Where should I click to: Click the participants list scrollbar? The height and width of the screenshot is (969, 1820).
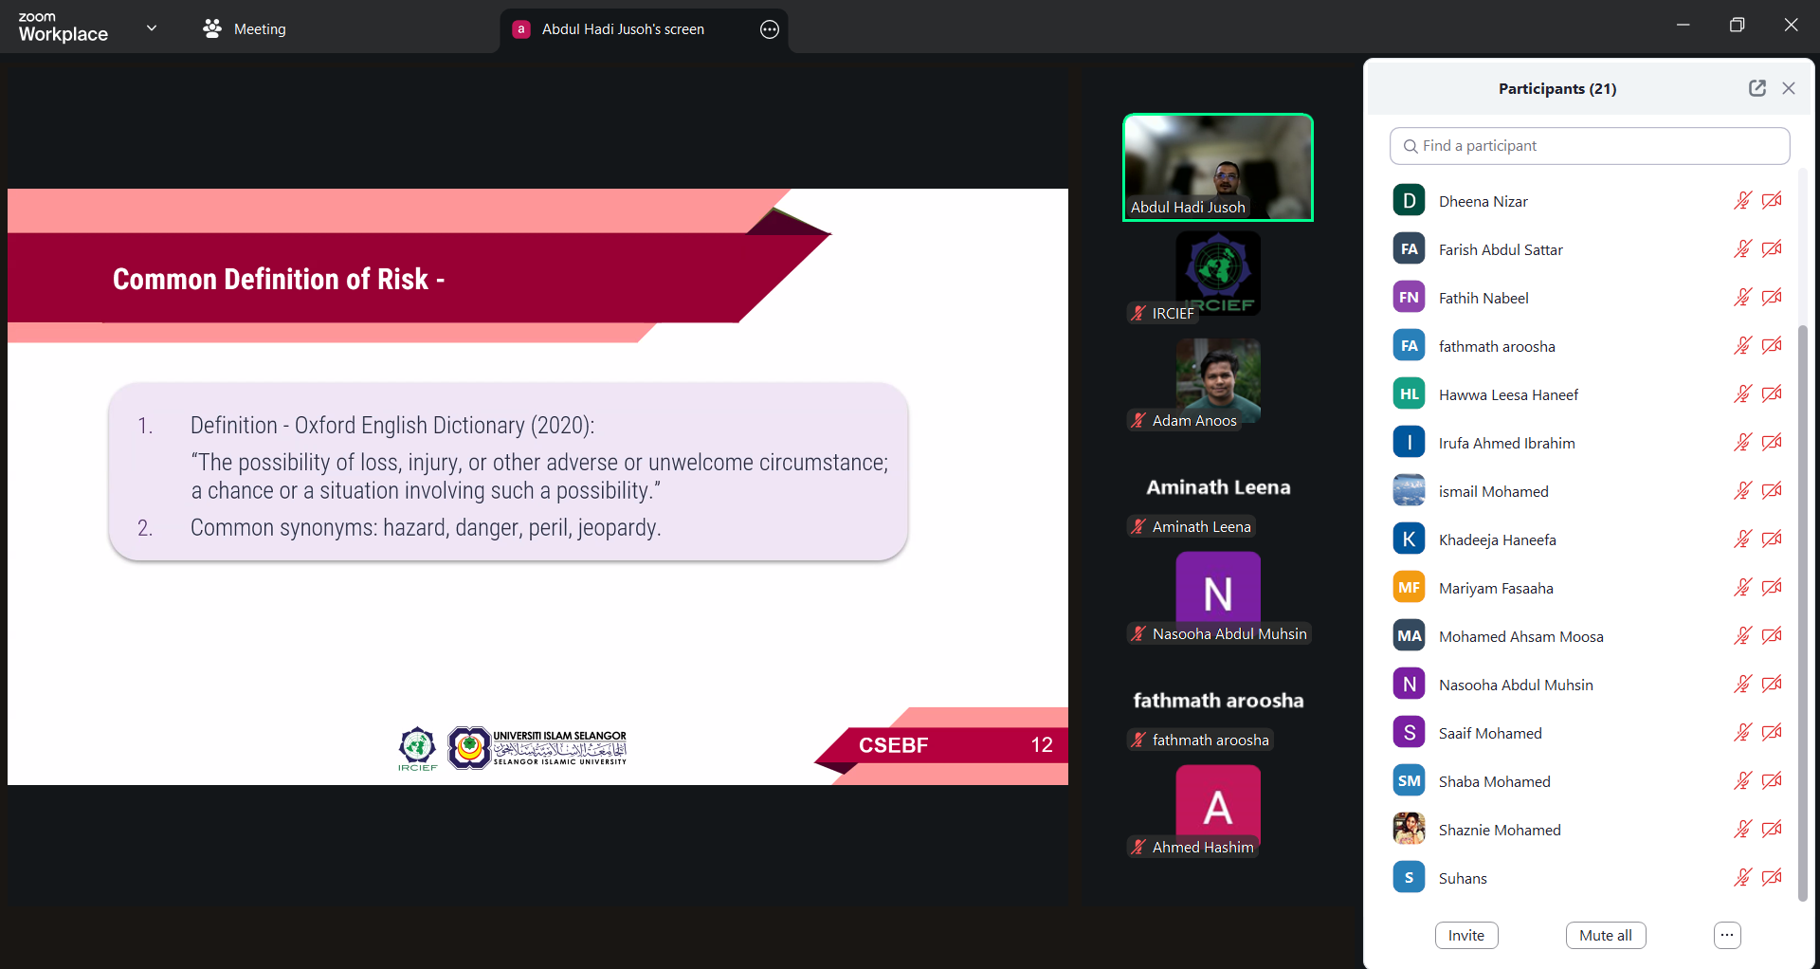tap(1803, 607)
